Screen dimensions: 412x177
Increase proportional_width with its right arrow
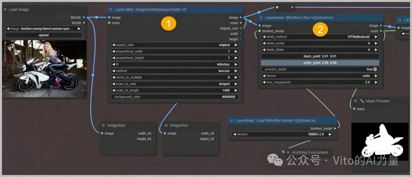pyautogui.click(x=236, y=51)
